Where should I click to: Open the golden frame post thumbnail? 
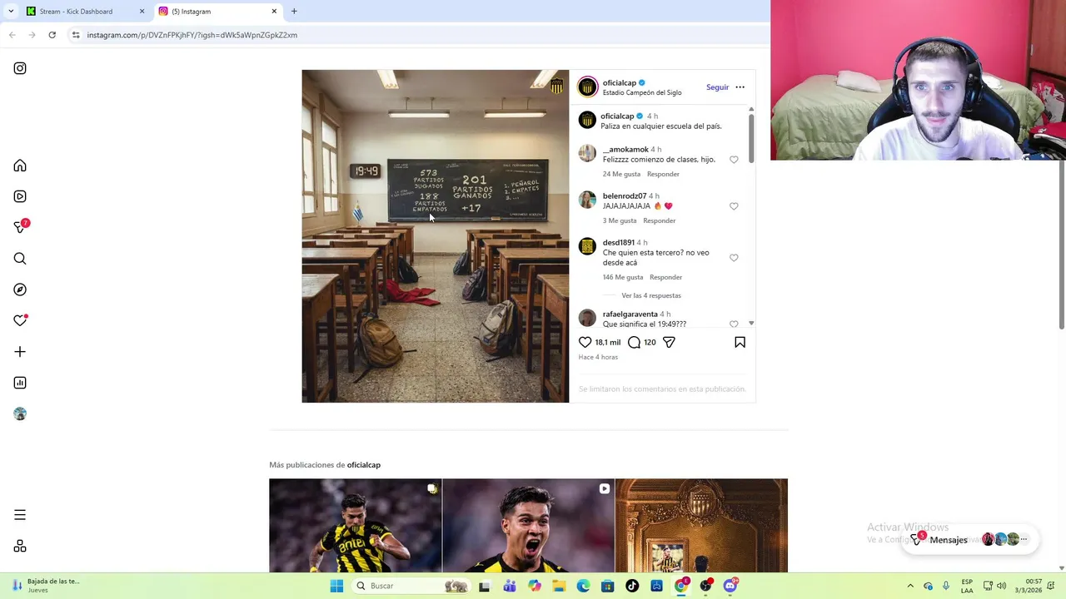point(701,526)
